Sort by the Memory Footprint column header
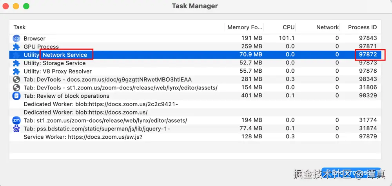This screenshot has height=186, width=392. pyautogui.click(x=244, y=27)
